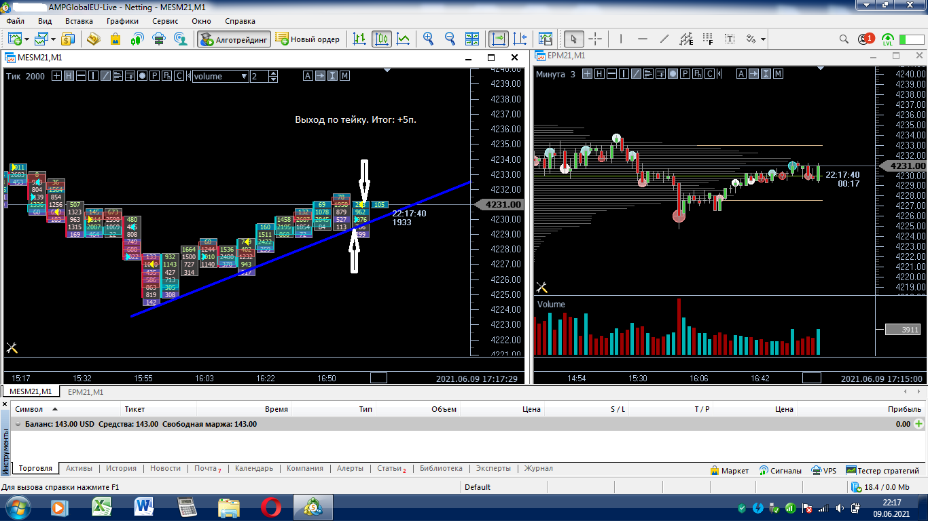The height and width of the screenshot is (521, 928).
Task: Switch to the EPM21,M1 chart tab
Action: point(86,391)
